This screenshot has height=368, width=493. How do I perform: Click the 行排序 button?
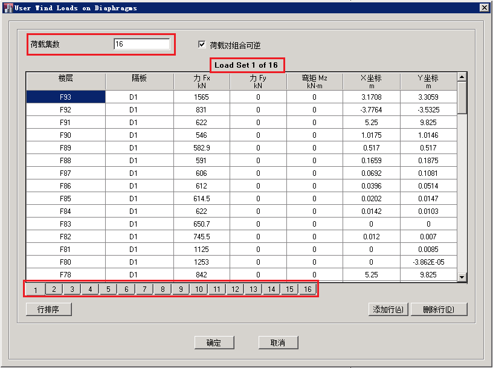click(x=49, y=309)
